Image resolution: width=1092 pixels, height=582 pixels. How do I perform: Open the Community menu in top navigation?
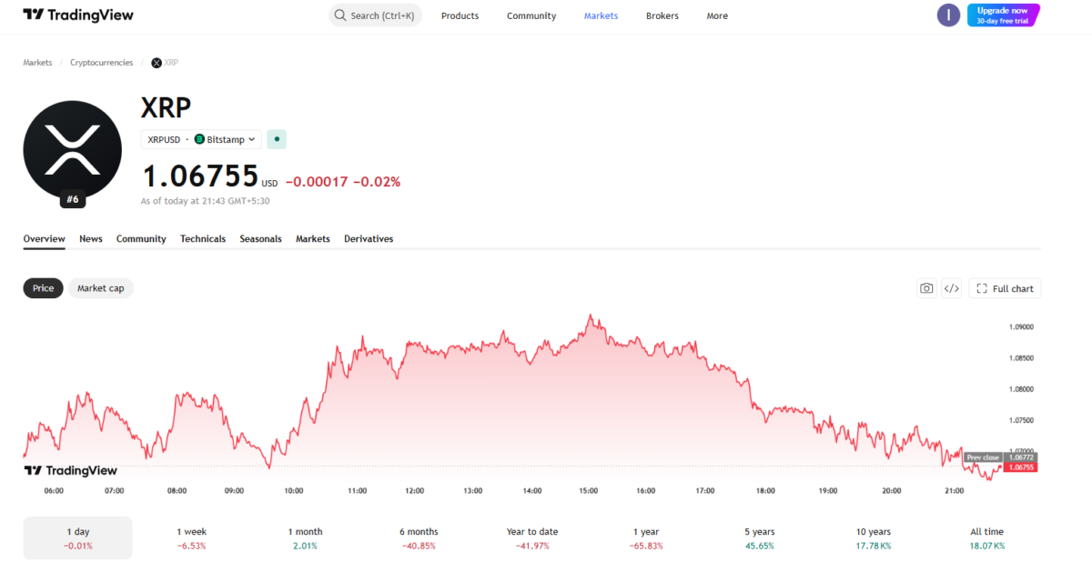pyautogui.click(x=531, y=15)
